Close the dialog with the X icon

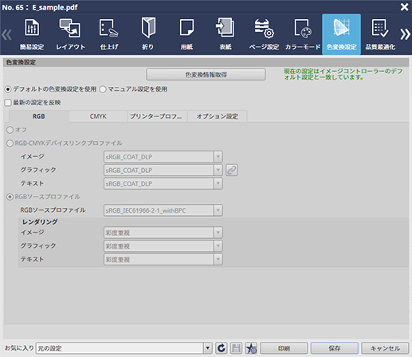[x=405, y=7]
